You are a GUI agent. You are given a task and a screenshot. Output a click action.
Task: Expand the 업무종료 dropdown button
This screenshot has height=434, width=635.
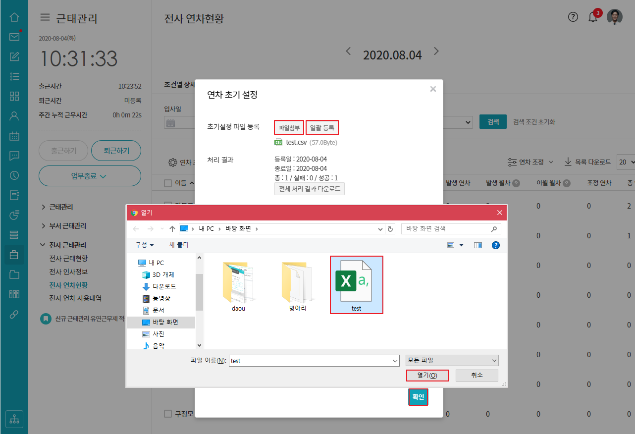90,176
